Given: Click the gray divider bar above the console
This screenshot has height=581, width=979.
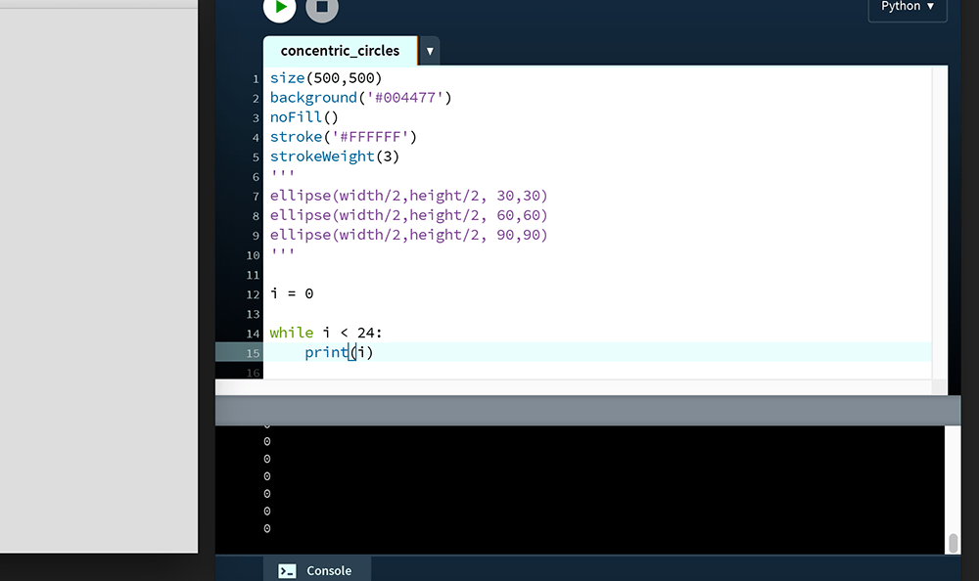Looking at the screenshot, I should (587, 410).
